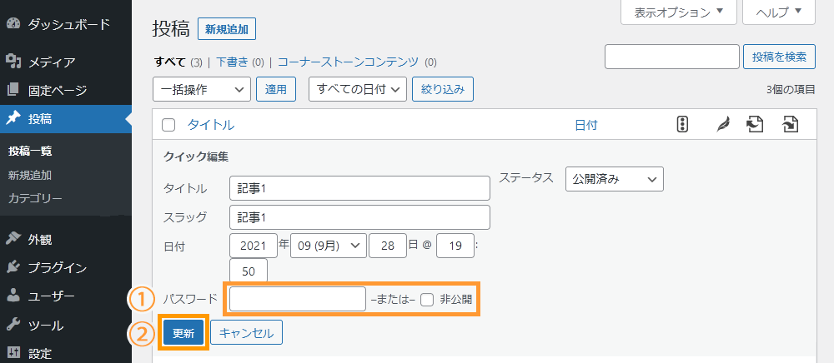Sort by the readability feather column icon
This screenshot has width=834, height=363.
722,125
